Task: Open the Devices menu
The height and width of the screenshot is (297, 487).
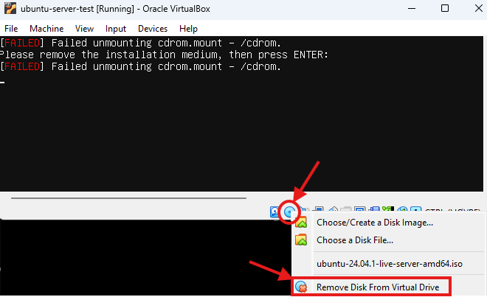Action: [x=153, y=29]
